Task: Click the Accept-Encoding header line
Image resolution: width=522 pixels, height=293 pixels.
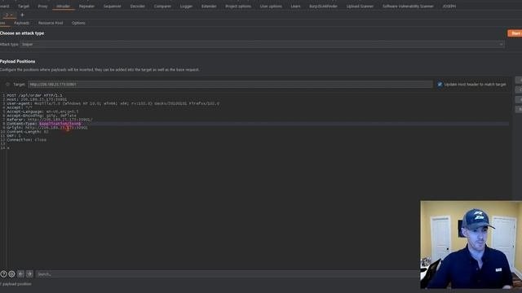Action: point(42,116)
